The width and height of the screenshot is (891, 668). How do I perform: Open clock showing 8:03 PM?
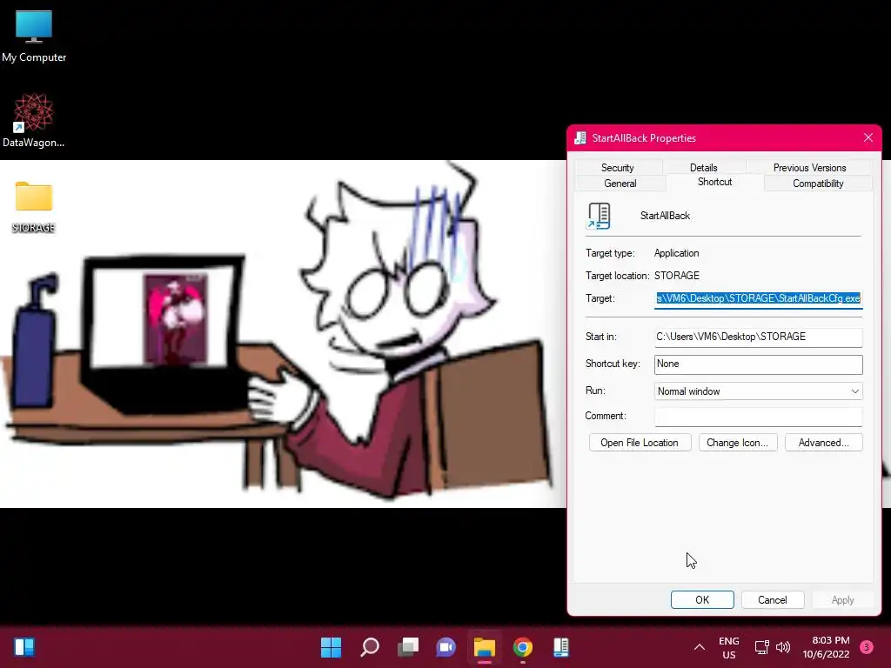pyautogui.click(x=826, y=647)
